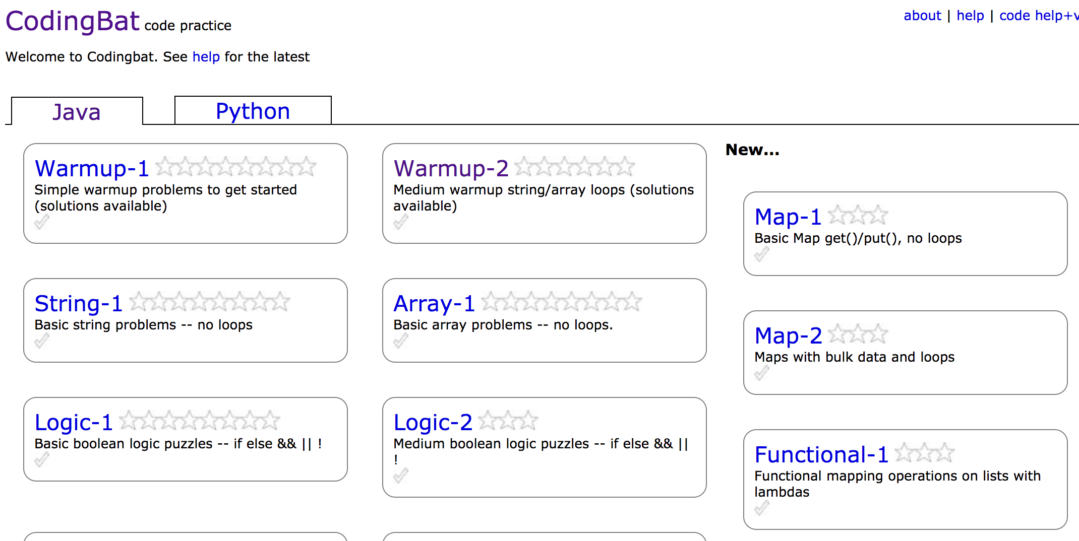Click 'Simple warmup problems to get started' text

click(x=165, y=190)
